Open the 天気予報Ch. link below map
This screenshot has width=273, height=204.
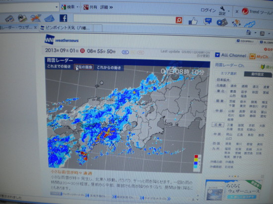(97, 196)
